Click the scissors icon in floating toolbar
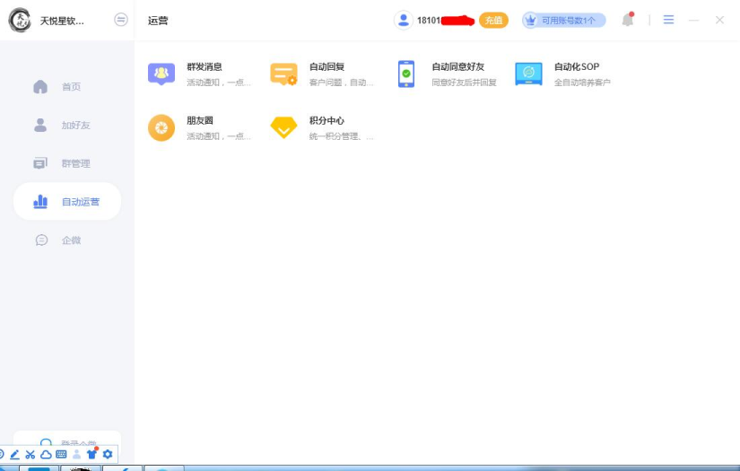The height and width of the screenshot is (471, 740). pyautogui.click(x=30, y=455)
